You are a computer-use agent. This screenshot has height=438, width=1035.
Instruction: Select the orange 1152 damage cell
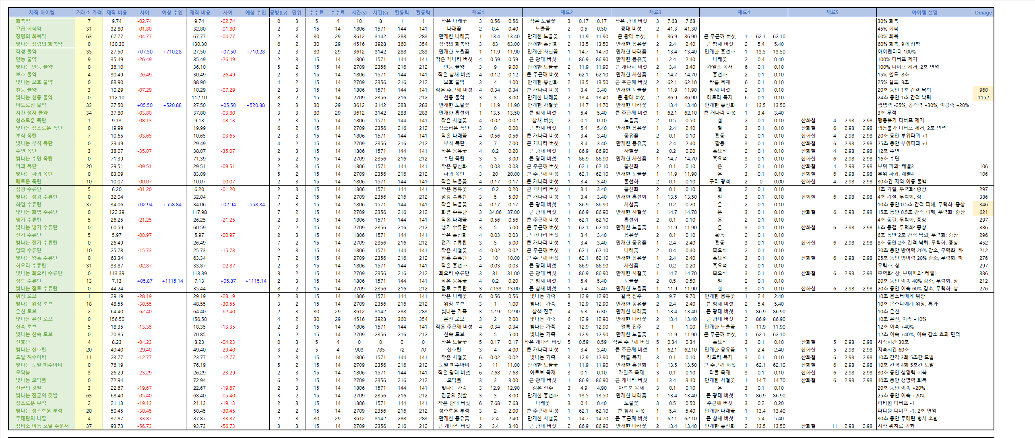[x=983, y=97]
